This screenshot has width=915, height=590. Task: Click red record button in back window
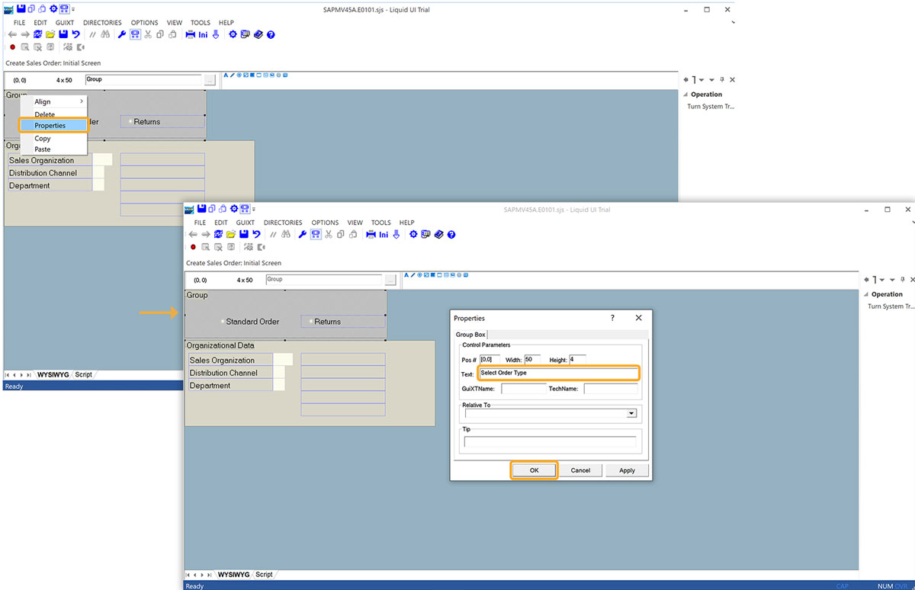click(12, 47)
